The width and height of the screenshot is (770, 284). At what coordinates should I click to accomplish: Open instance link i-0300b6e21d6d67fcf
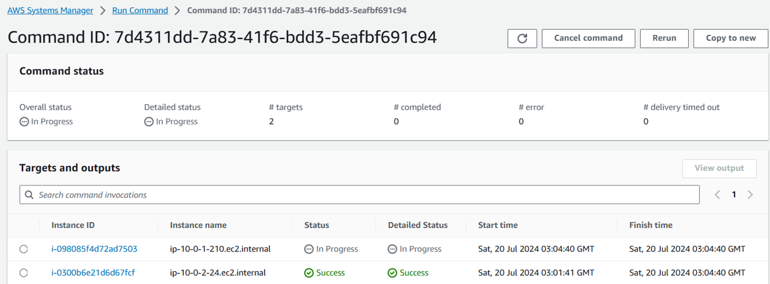click(x=93, y=273)
